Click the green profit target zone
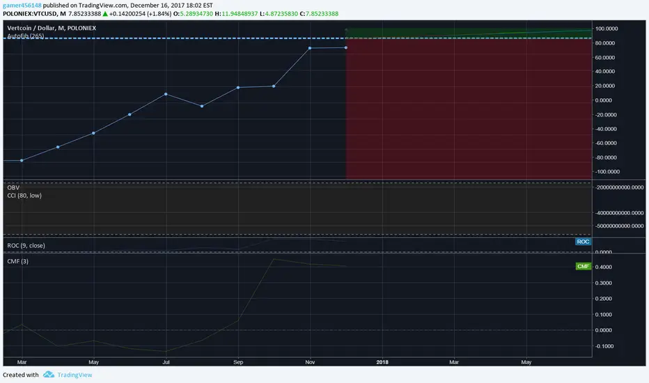649x383 pixels. [x=469, y=33]
